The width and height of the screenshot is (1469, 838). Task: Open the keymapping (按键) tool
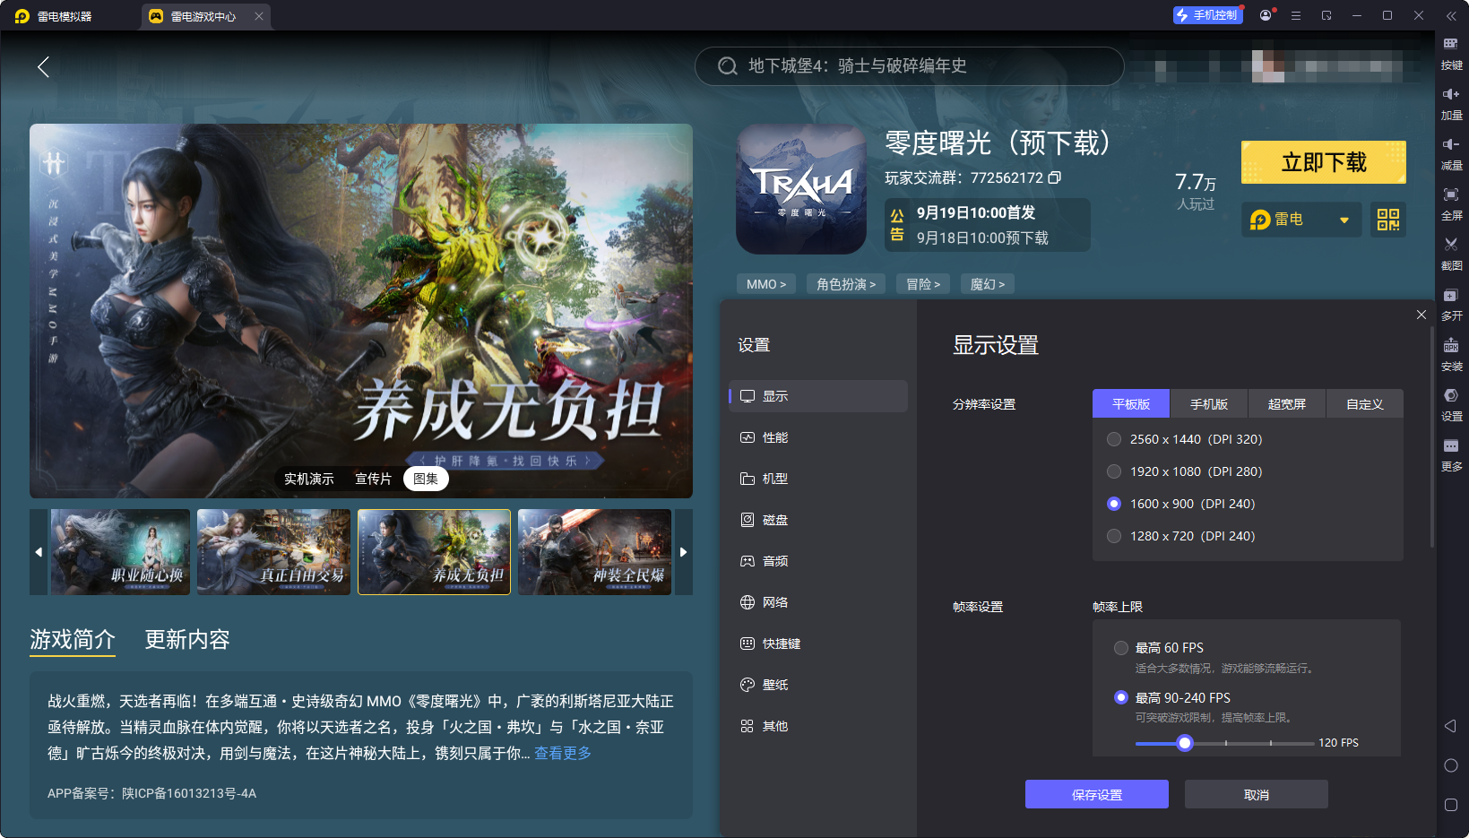pos(1450,45)
